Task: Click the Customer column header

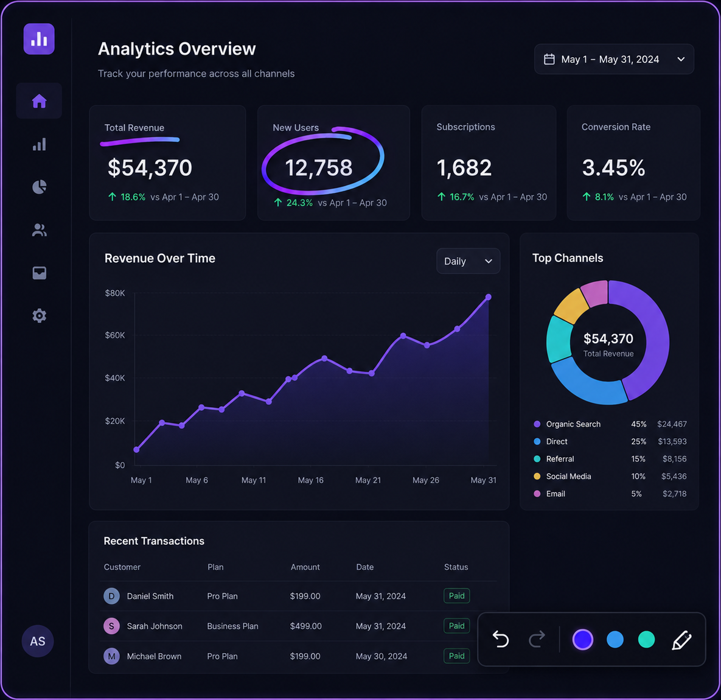Action: point(122,567)
